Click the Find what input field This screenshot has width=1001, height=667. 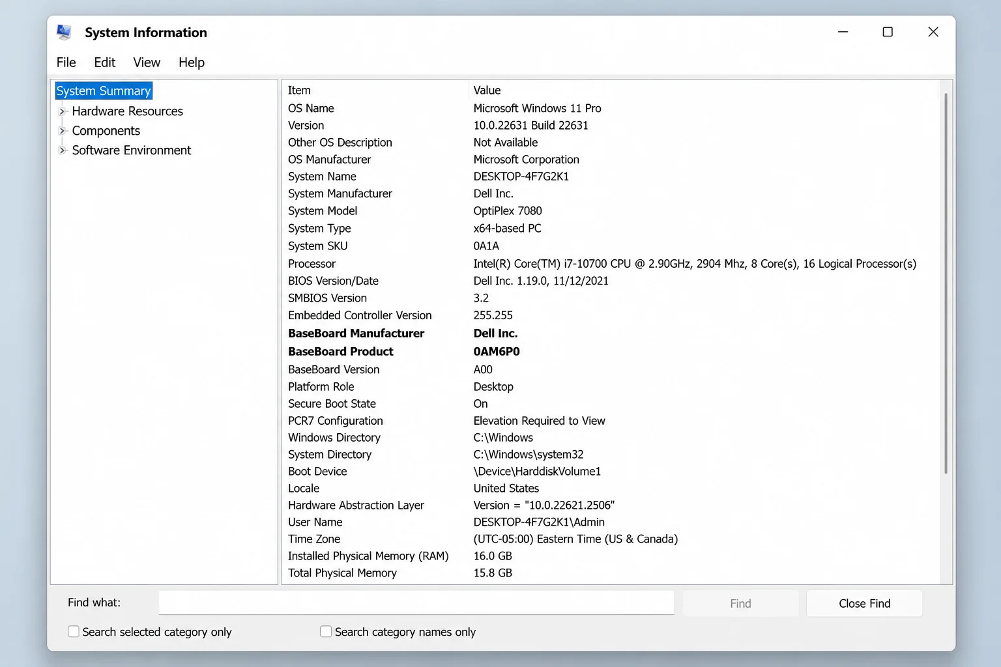(416, 603)
